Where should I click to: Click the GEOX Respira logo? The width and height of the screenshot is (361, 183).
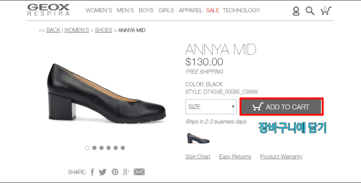click(x=49, y=10)
